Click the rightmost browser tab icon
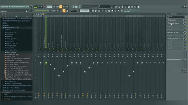Image resolution: width=188 pixels, height=105 pixels. 27,16
